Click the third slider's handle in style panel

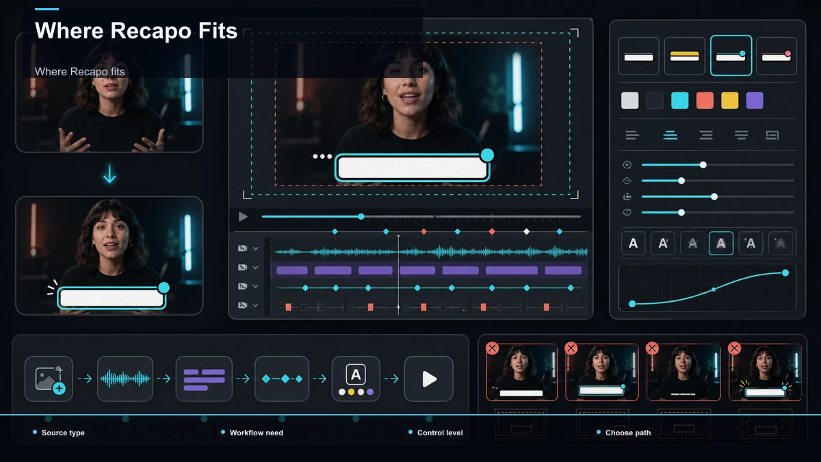pos(714,196)
